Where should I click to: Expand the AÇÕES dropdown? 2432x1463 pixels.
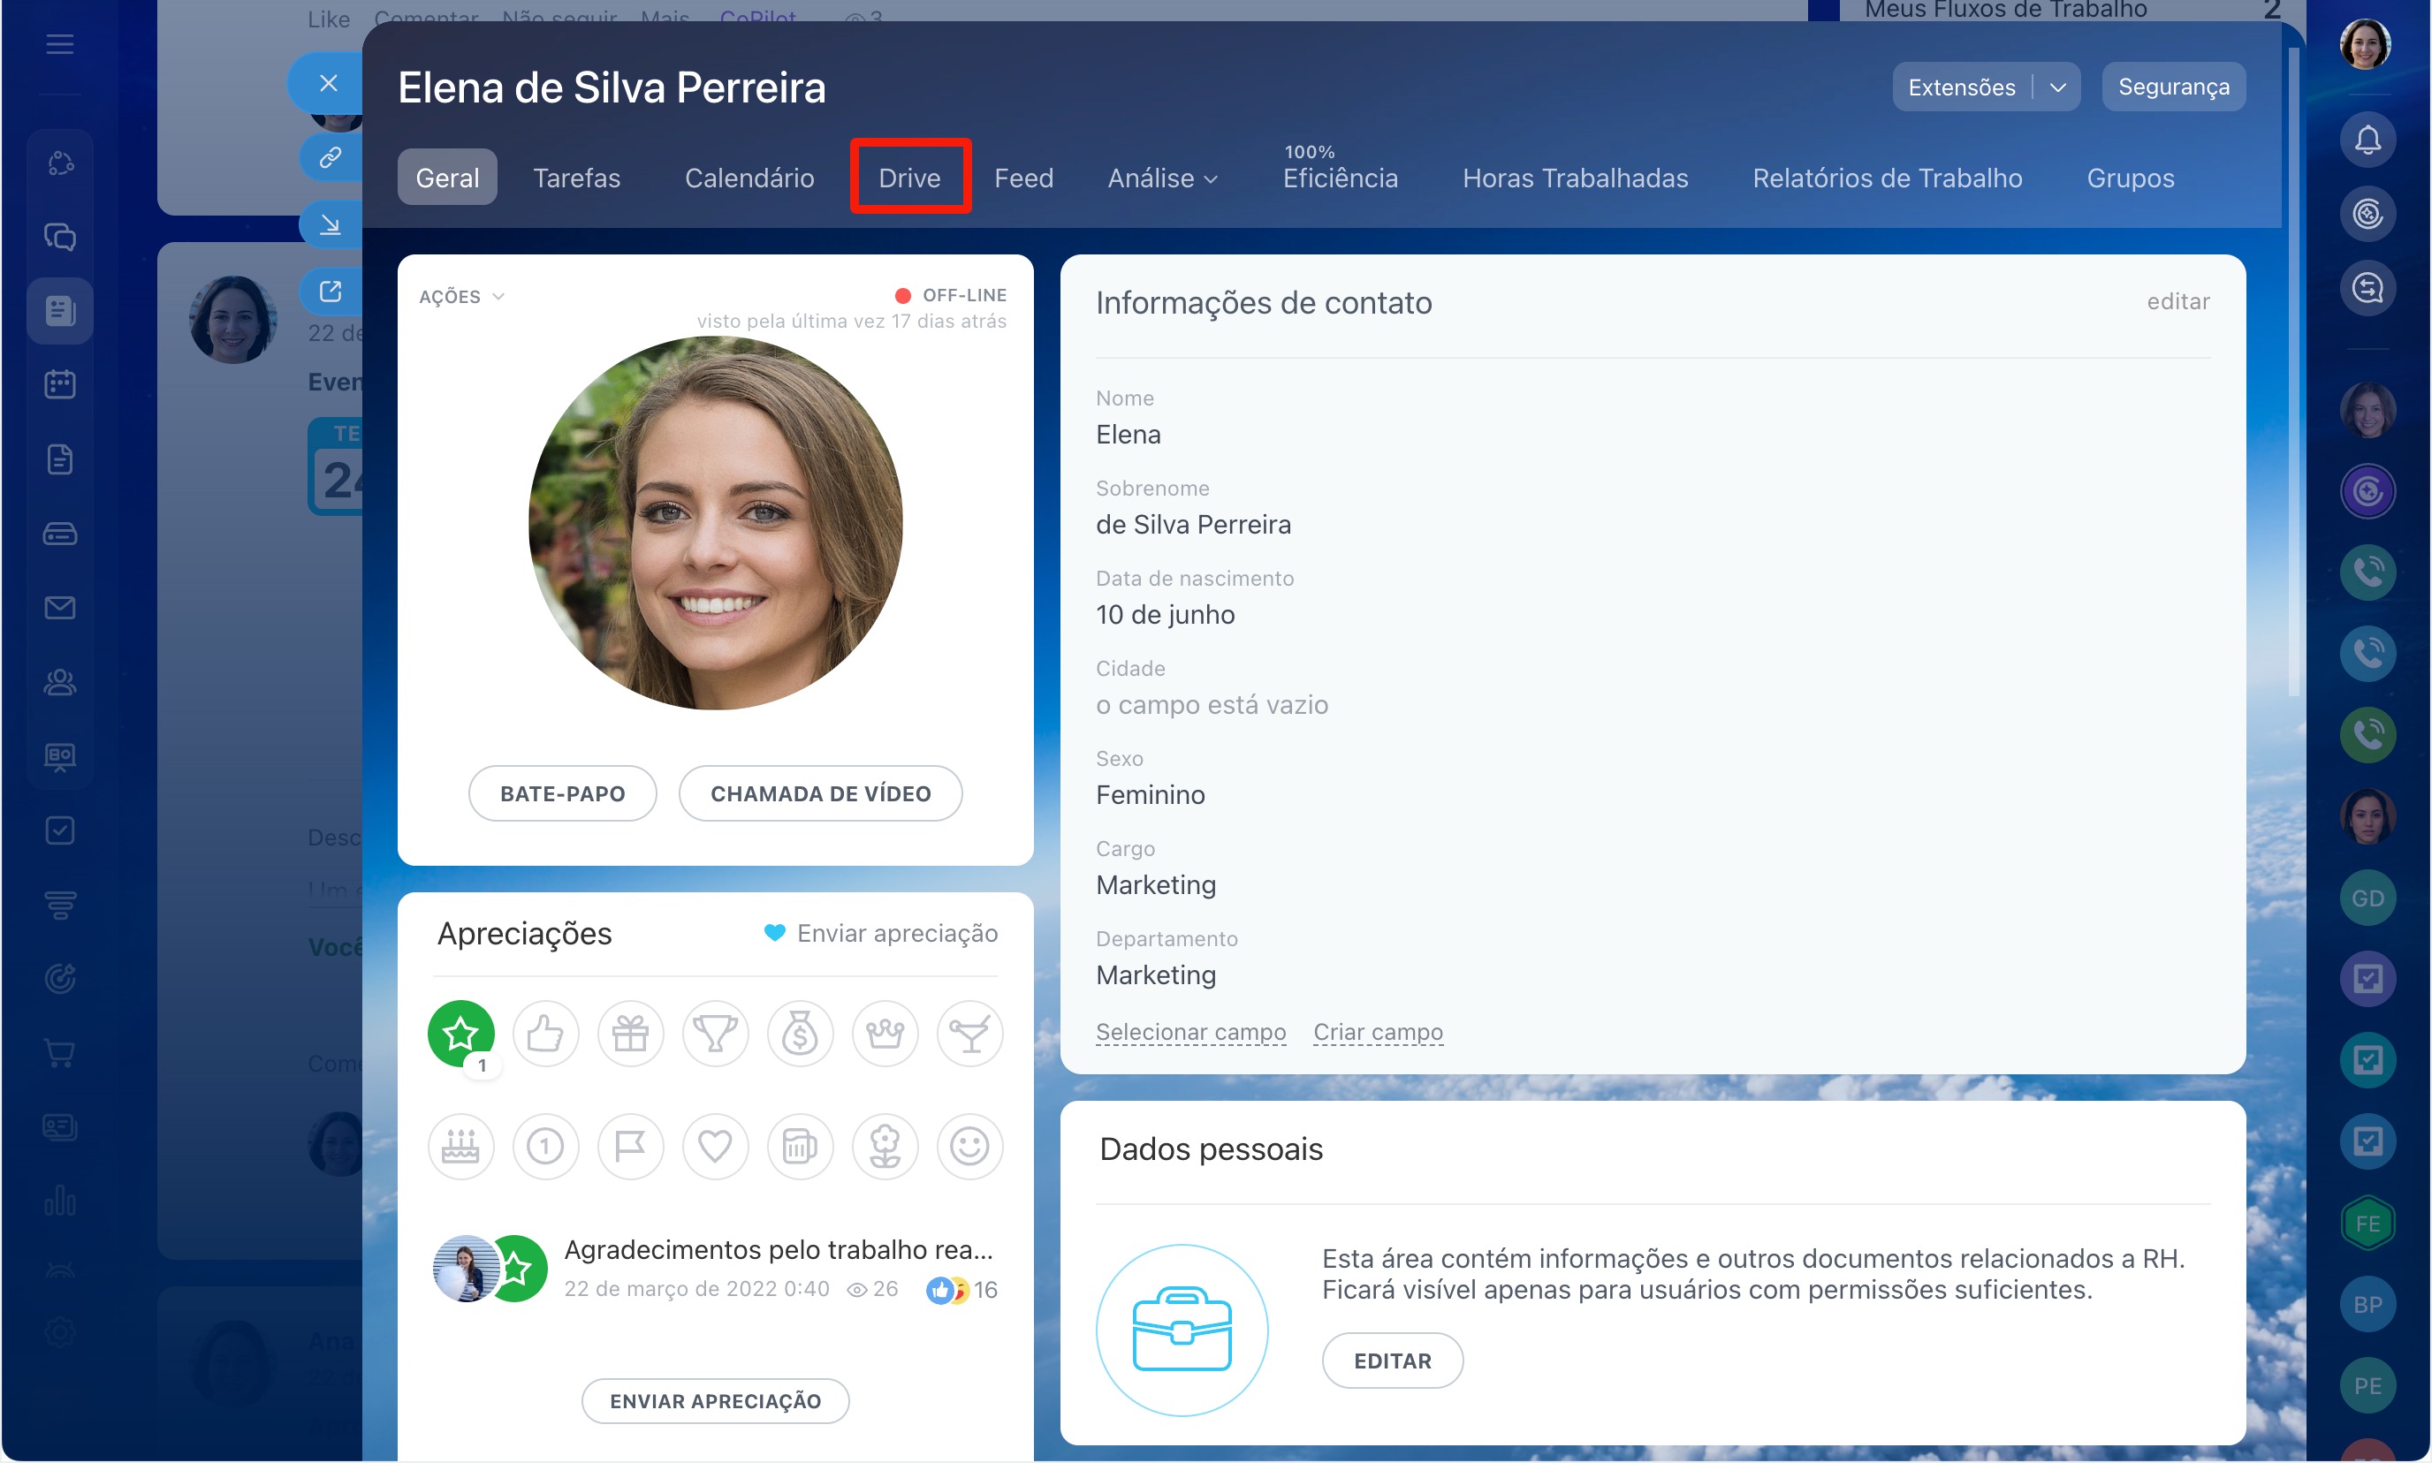(461, 297)
